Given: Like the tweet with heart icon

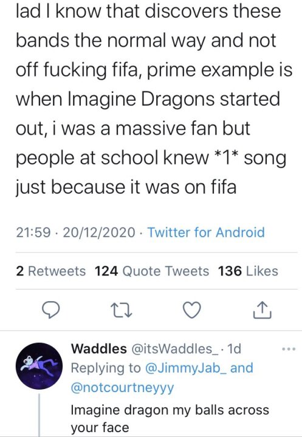Looking at the screenshot, I should [192, 310].
